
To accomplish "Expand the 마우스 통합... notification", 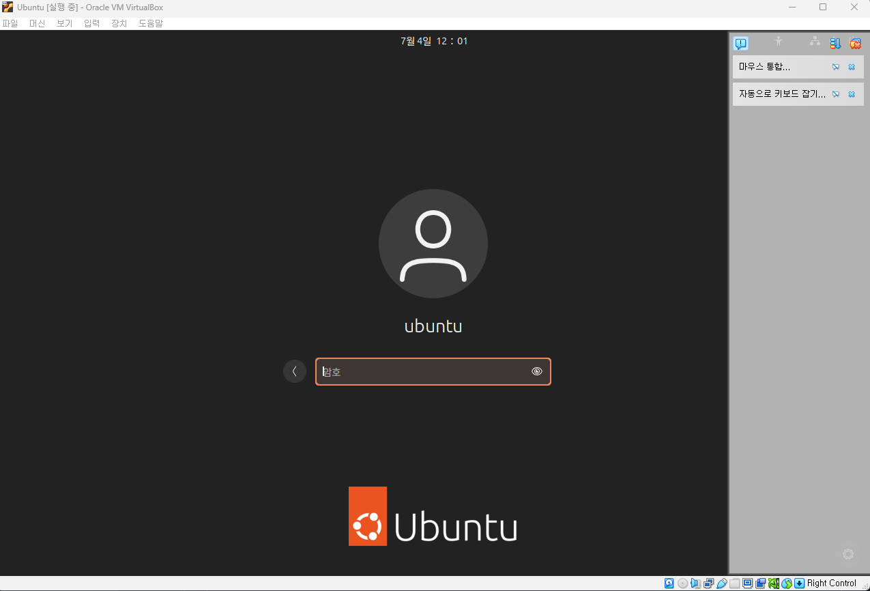I will (798, 67).
